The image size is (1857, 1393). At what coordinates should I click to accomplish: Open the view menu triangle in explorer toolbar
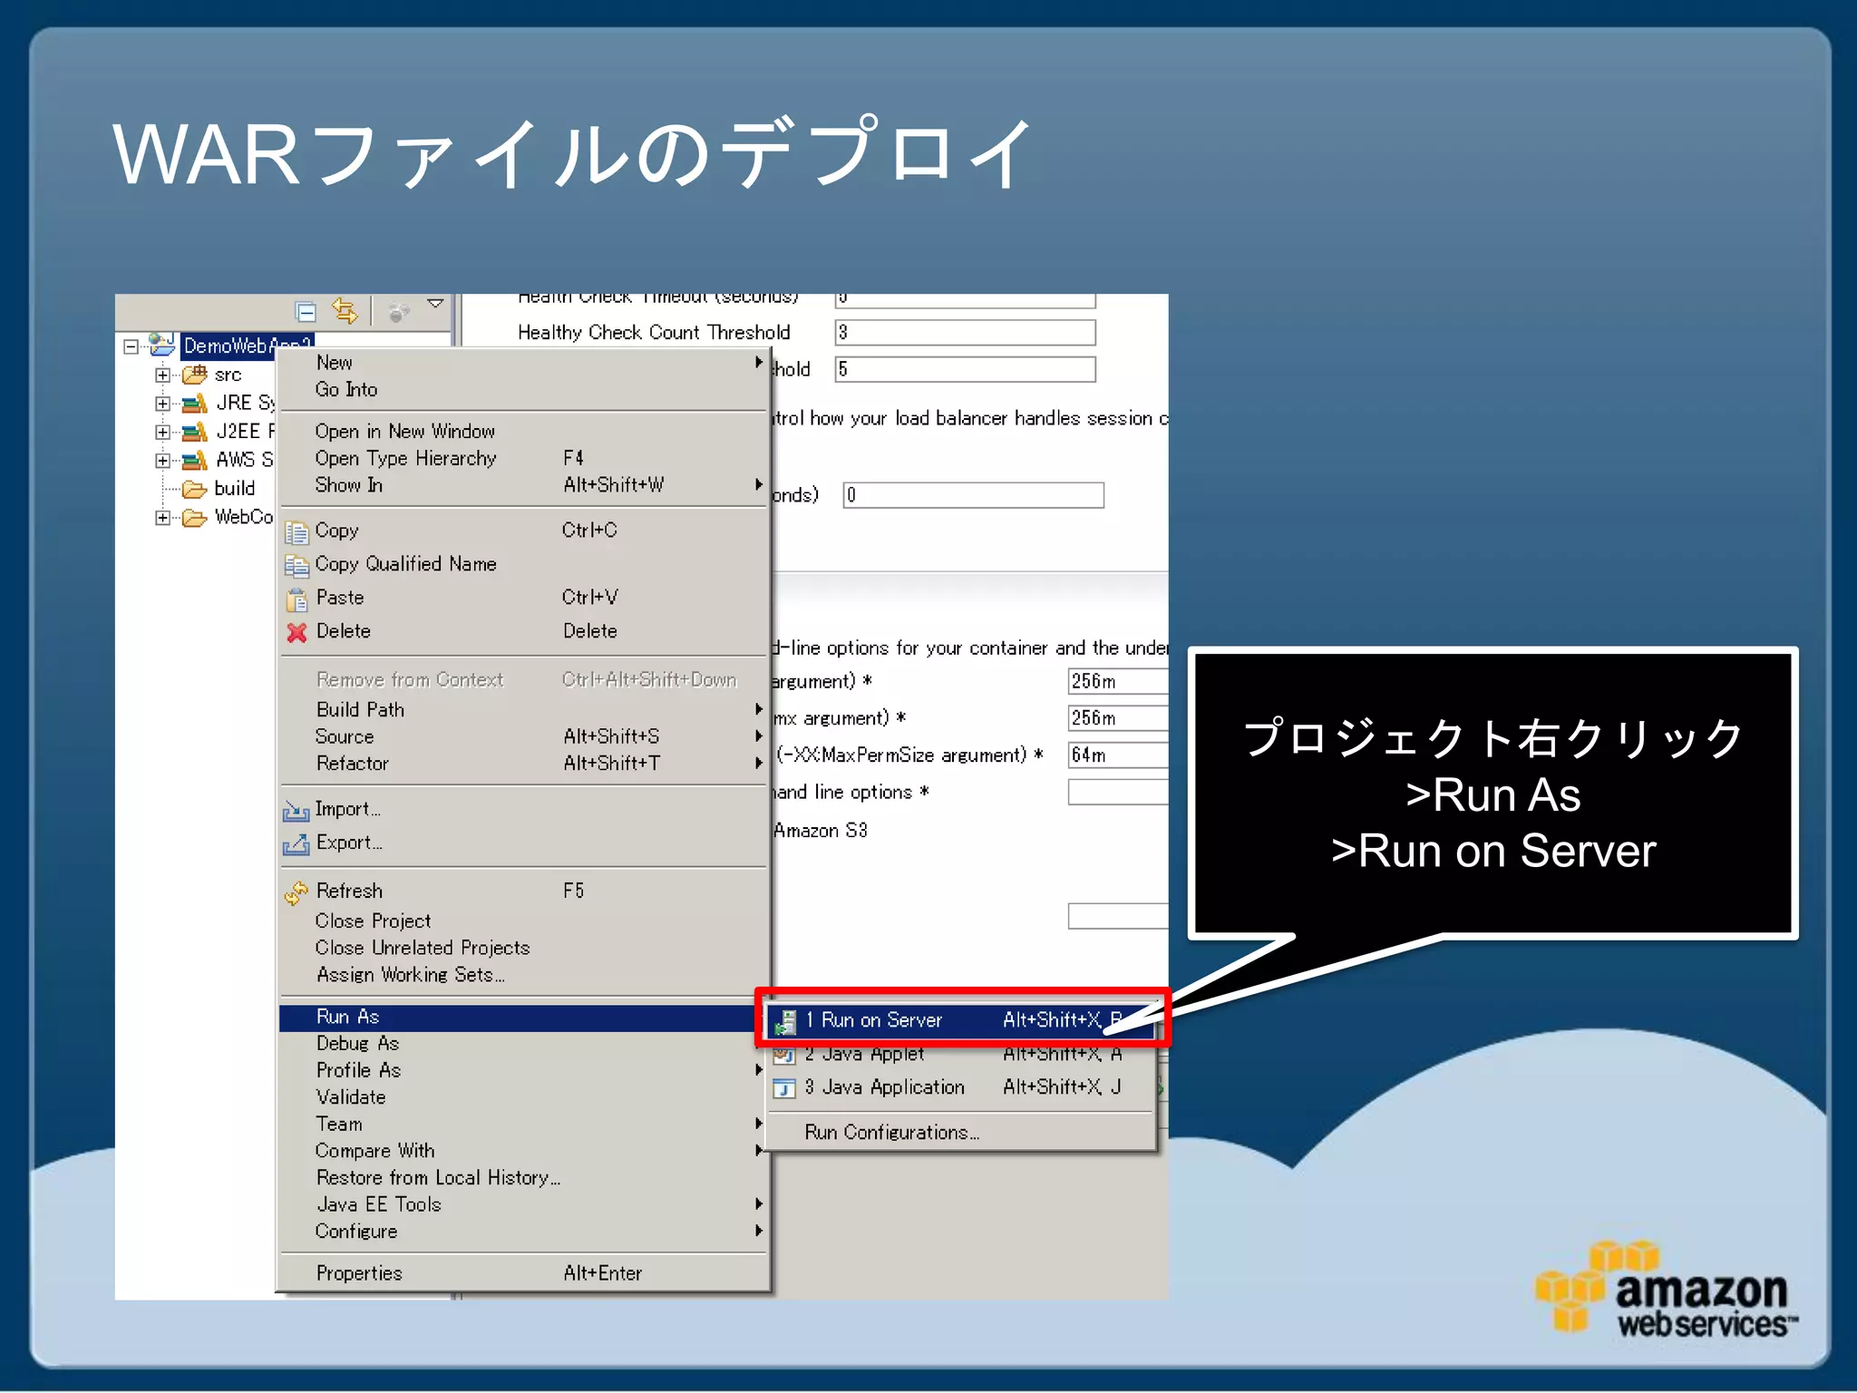435,304
